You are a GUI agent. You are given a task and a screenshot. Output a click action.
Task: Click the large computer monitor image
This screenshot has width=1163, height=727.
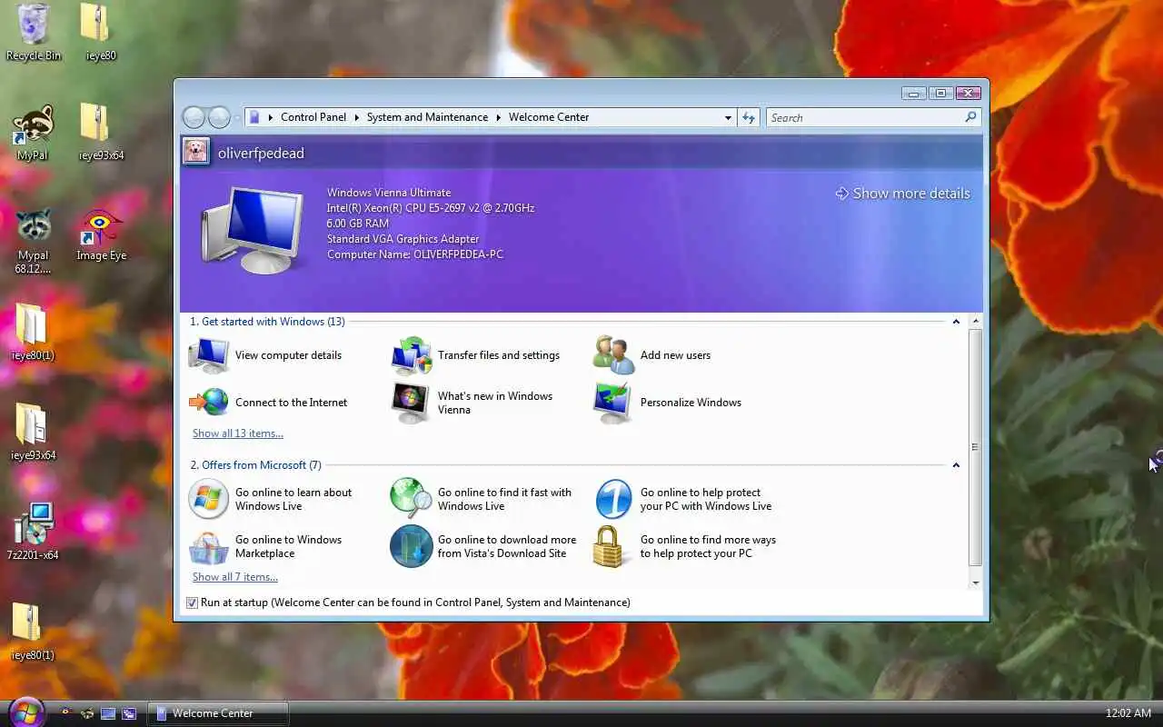(x=252, y=230)
